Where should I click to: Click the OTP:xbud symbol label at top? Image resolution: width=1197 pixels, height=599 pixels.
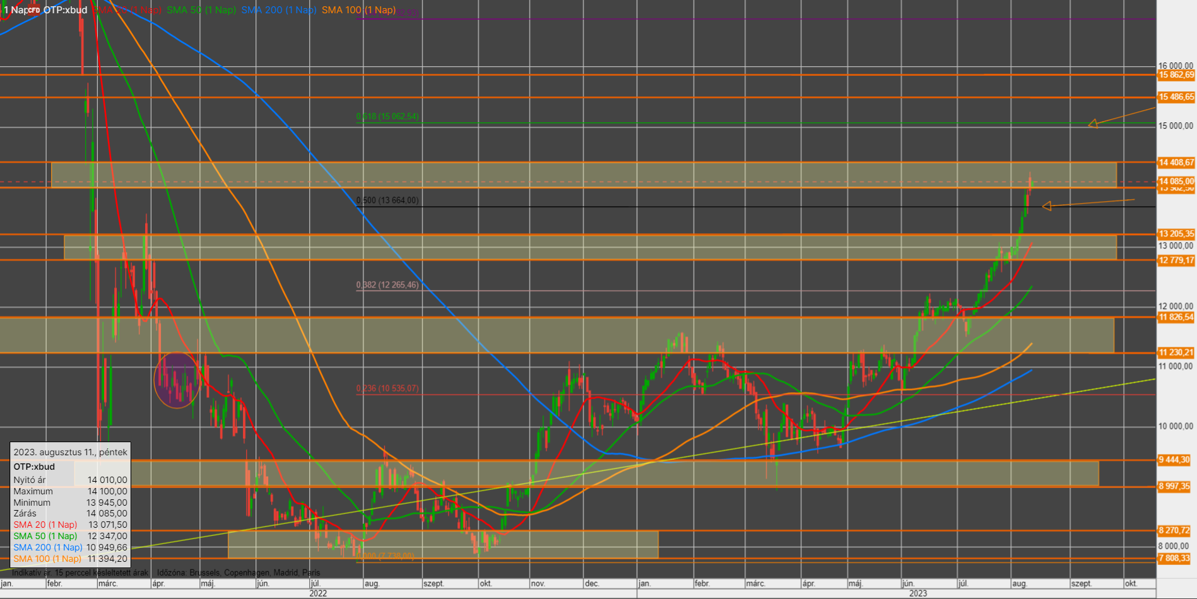(x=65, y=10)
